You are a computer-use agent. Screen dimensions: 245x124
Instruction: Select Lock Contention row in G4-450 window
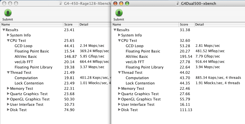[55, 83]
